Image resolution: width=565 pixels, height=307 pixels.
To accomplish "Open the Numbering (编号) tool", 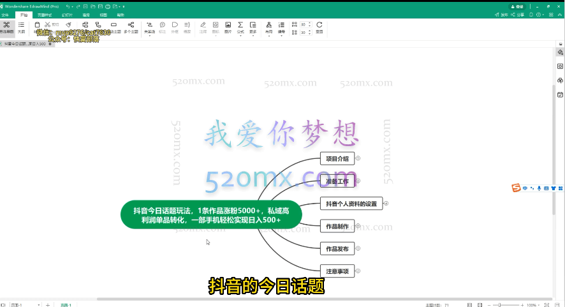I will [x=281, y=27].
